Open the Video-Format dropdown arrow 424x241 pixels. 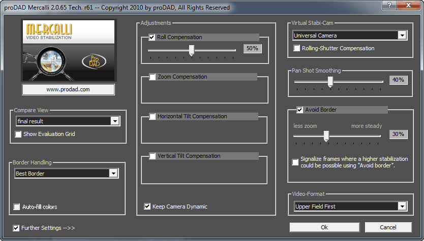[402, 206]
